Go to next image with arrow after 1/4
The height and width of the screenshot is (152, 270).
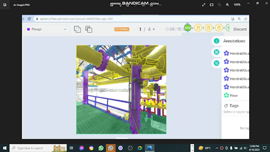154,29
